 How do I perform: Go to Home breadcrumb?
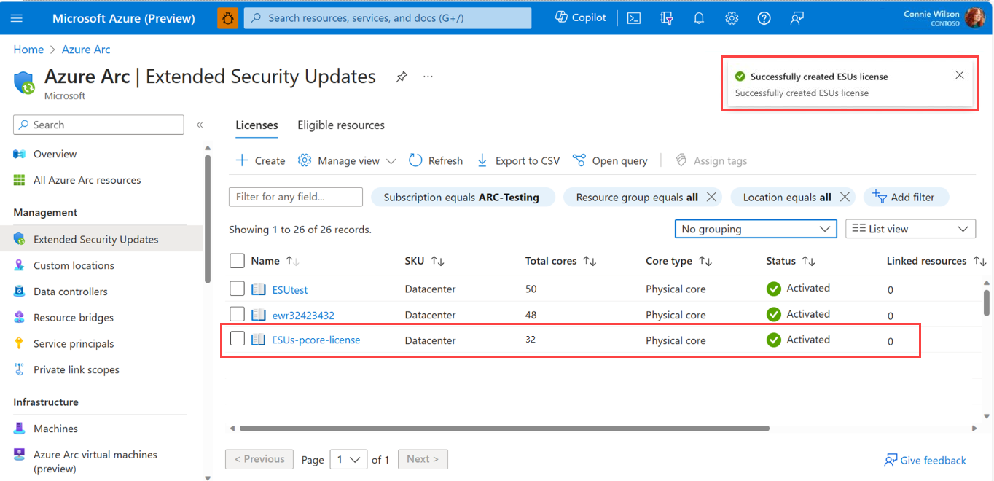click(28, 50)
